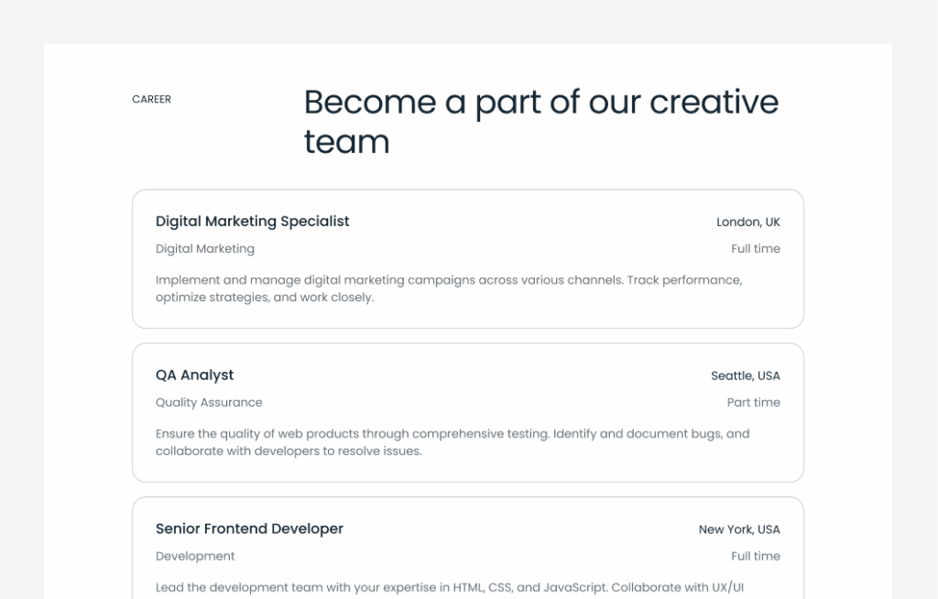Open the QA Analyst job title
This screenshot has height=599, width=938.
pyautogui.click(x=194, y=376)
